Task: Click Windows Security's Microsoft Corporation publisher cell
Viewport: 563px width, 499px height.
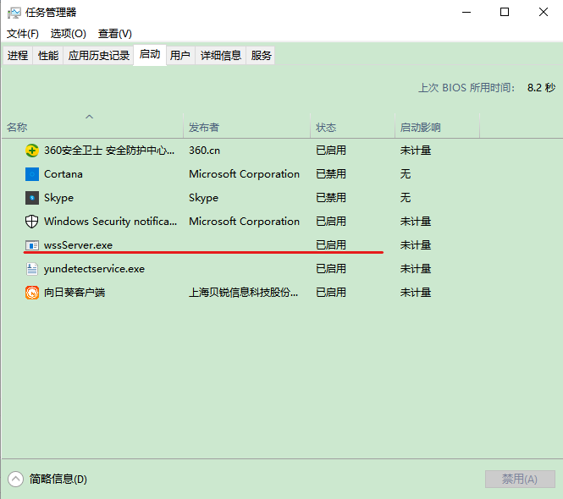Action: 244,222
